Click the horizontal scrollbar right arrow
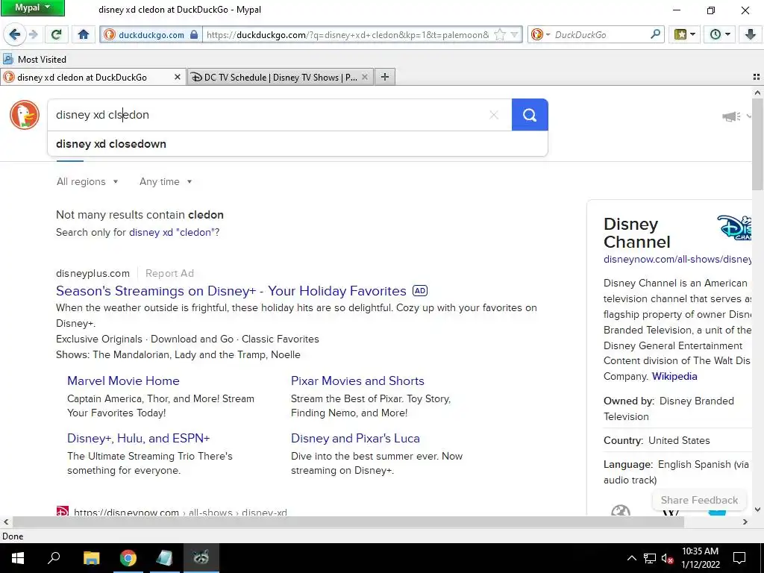 tap(745, 522)
